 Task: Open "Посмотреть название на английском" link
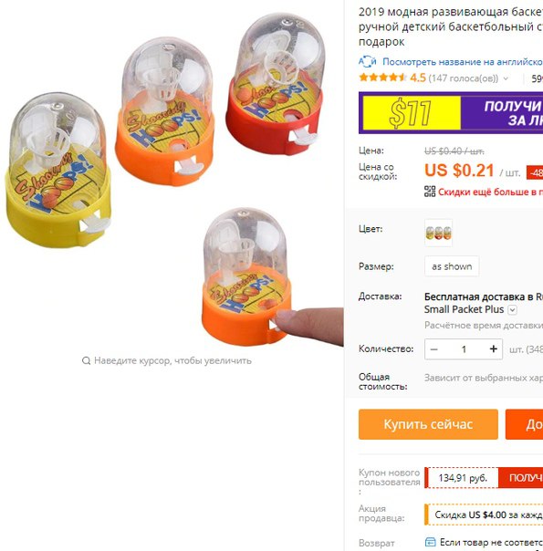463,62
